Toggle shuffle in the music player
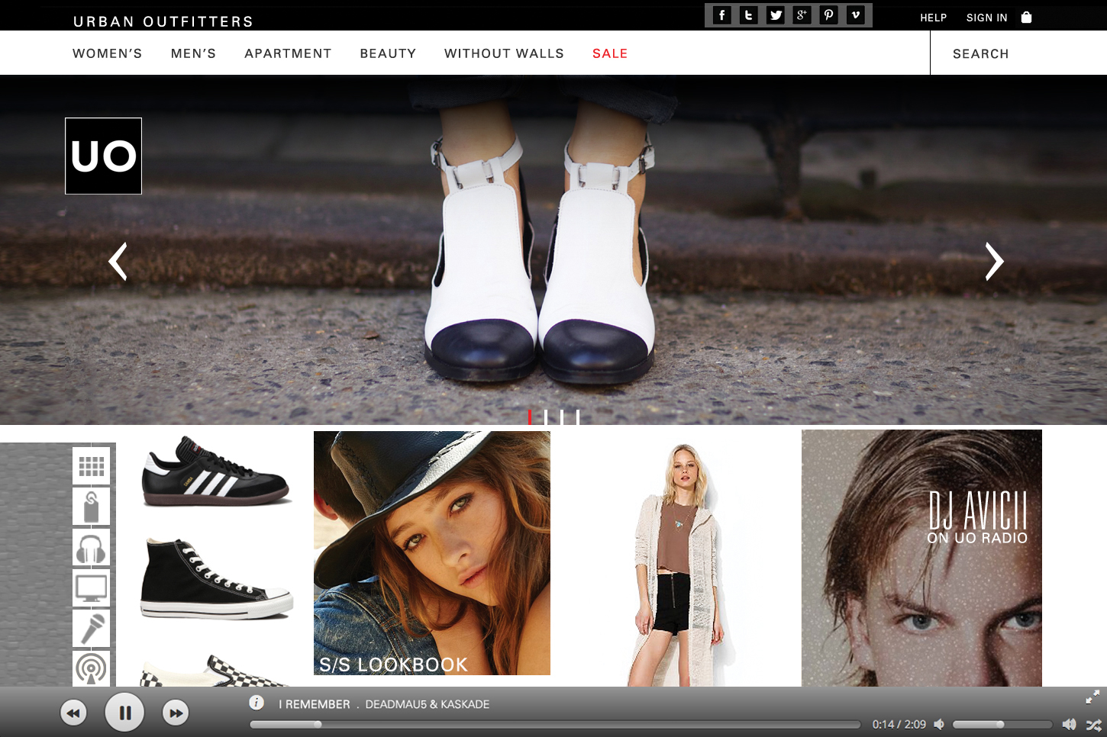This screenshot has width=1107, height=737. (x=1093, y=725)
